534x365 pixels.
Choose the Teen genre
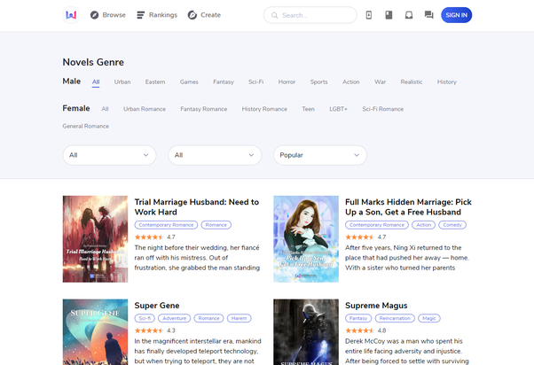308,109
